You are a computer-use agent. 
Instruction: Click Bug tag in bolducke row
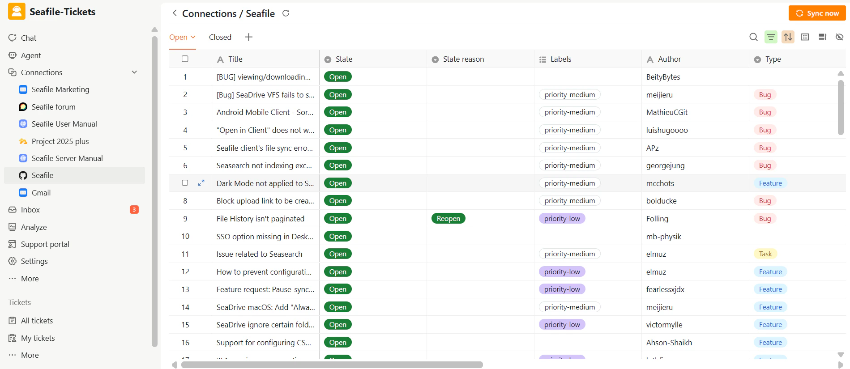click(765, 201)
